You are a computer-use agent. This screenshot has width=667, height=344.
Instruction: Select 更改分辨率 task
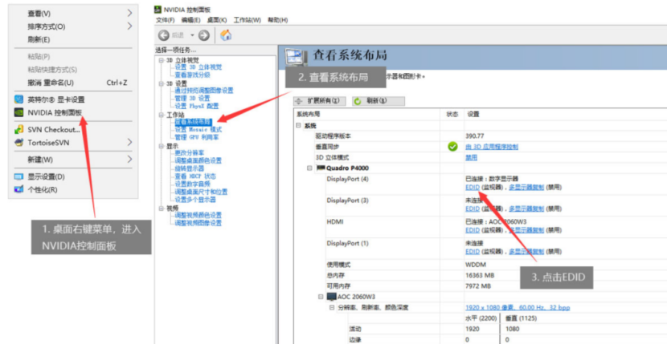point(190,152)
